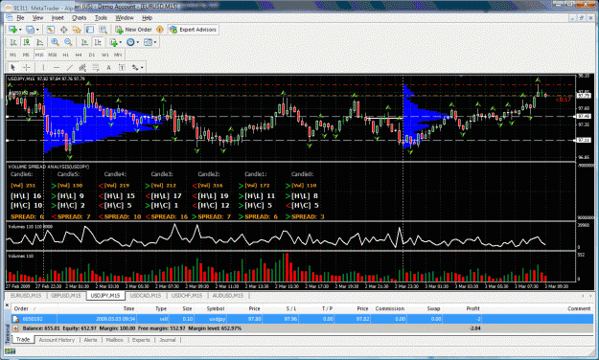Open the Insert menu
Viewport: 599px width, 360px height.
click(x=58, y=17)
